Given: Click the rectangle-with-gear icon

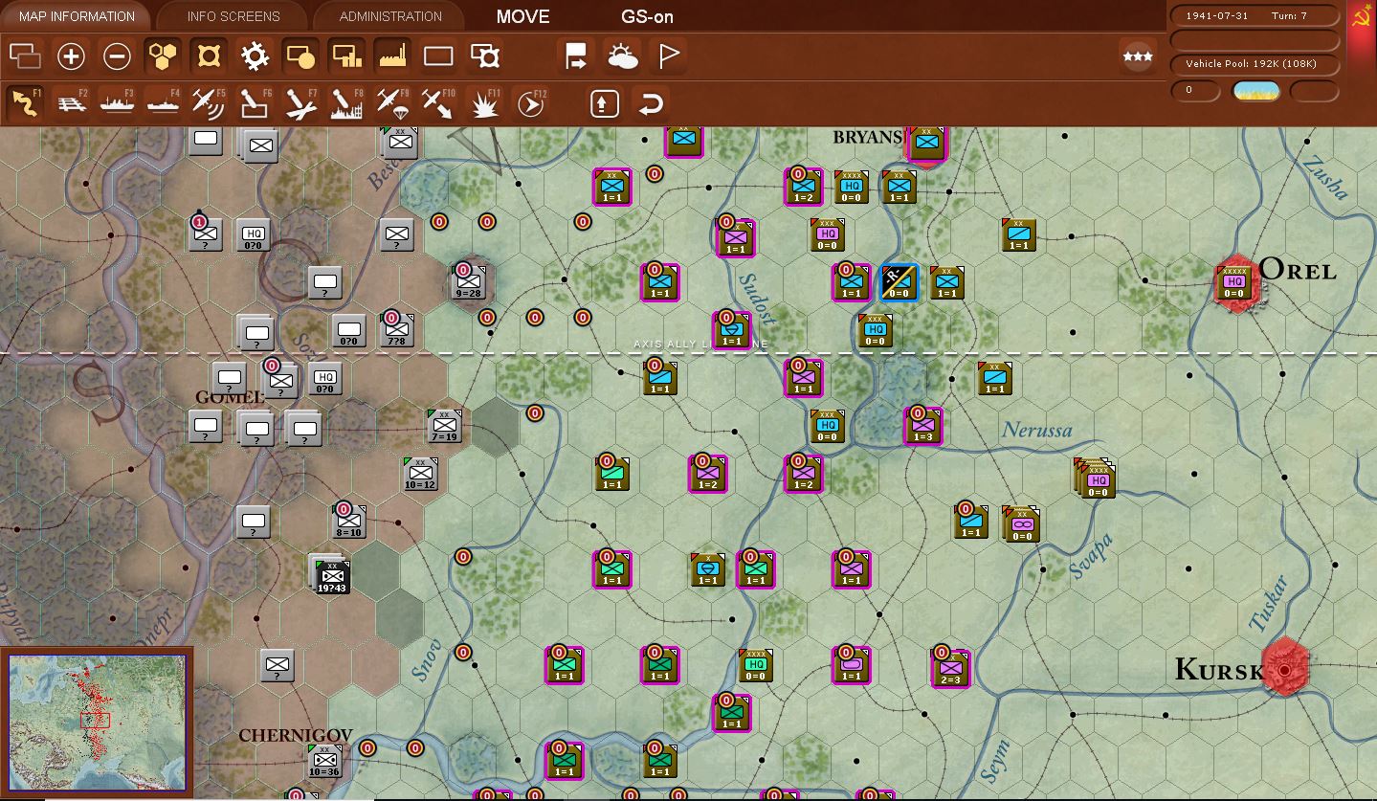Looking at the screenshot, I should [485, 56].
